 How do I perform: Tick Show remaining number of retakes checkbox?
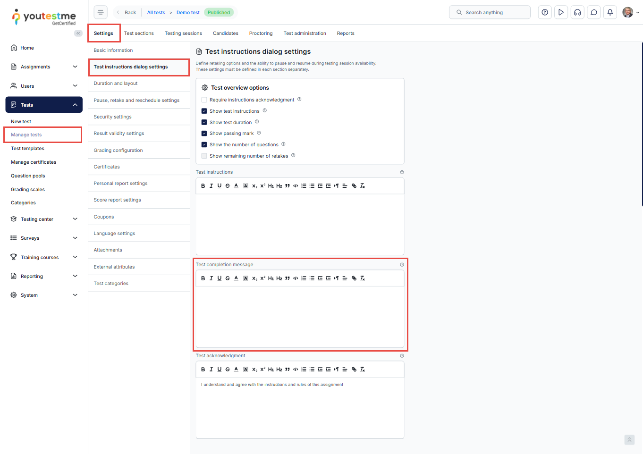coord(204,156)
